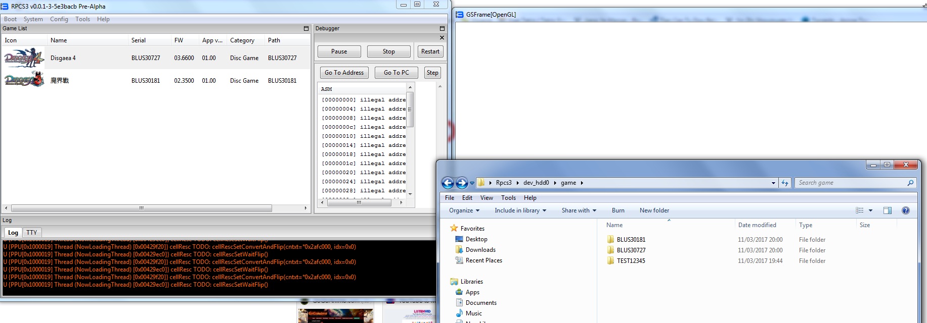927x323 pixels.
Task: Float the Game List panel
Action: click(306, 29)
